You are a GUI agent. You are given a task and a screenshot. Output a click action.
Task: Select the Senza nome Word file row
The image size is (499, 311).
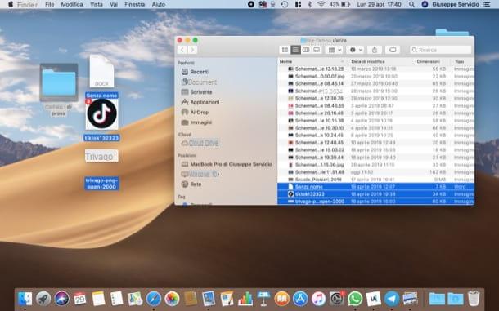coord(375,187)
